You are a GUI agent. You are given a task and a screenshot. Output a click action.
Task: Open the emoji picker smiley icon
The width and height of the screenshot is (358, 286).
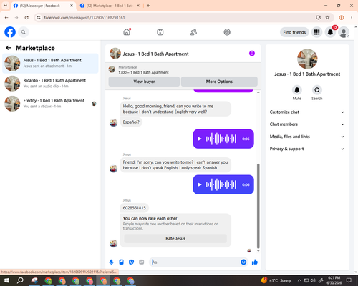243,262
